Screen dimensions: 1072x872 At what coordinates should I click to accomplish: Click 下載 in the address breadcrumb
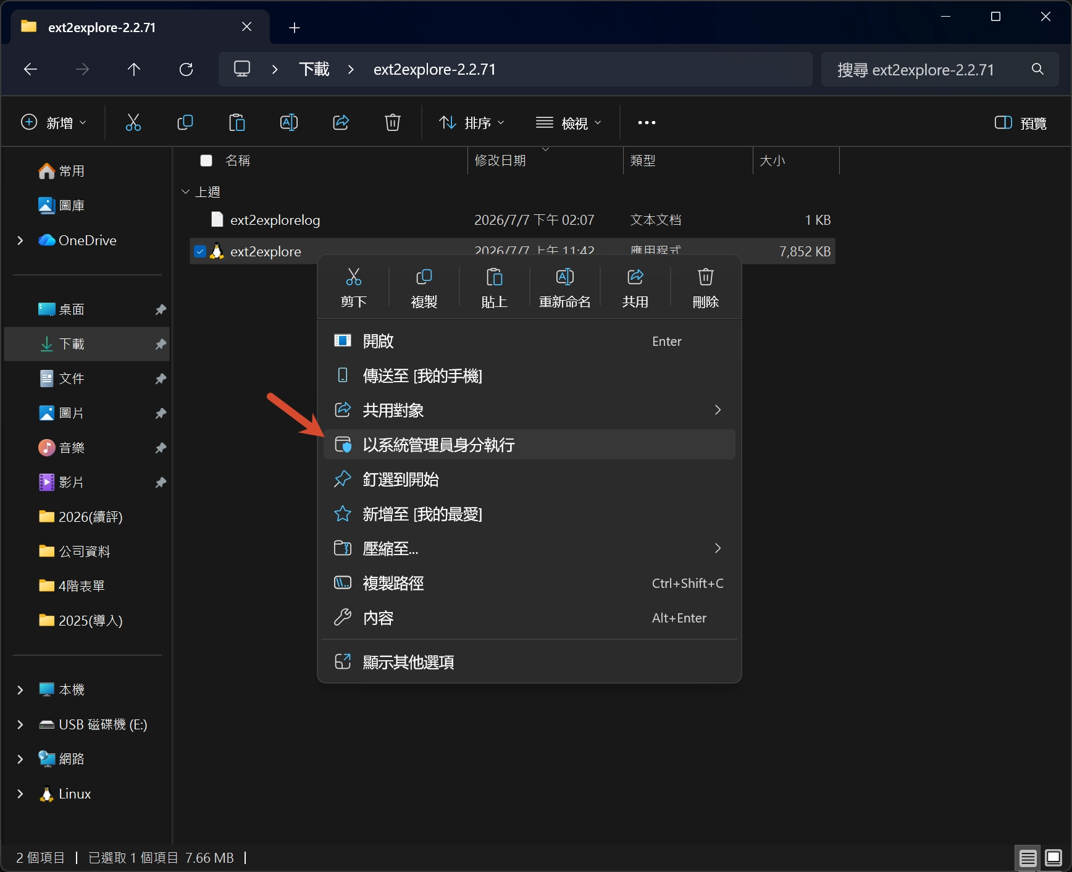[314, 69]
